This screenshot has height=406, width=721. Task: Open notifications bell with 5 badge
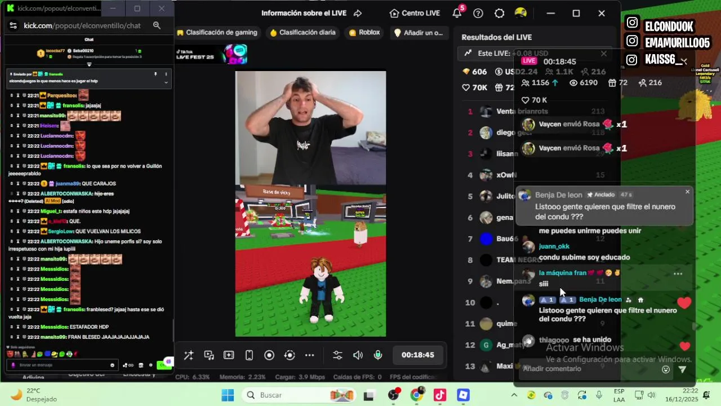458,12
